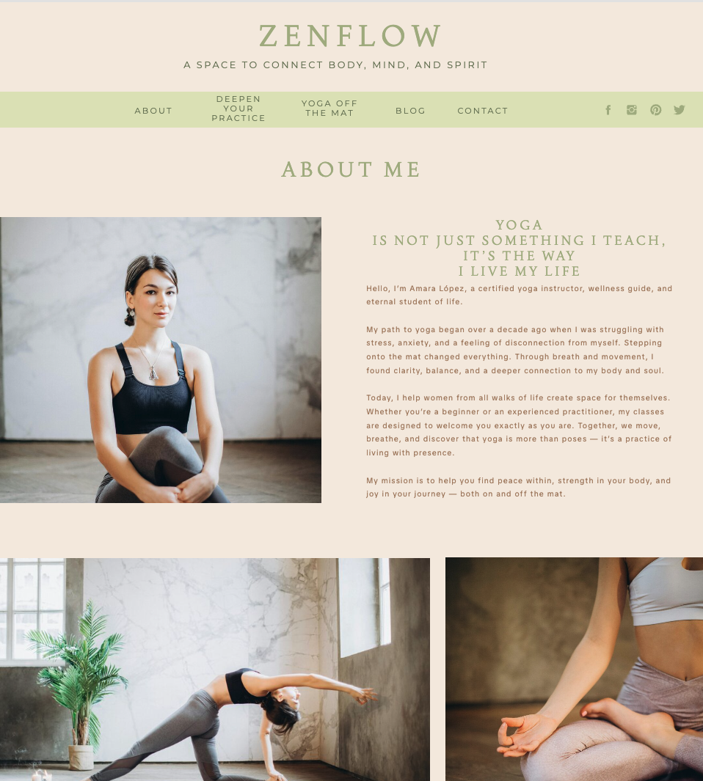This screenshot has width=703, height=781.
Task: Open the Twitter bird icon
Action: coord(679,109)
